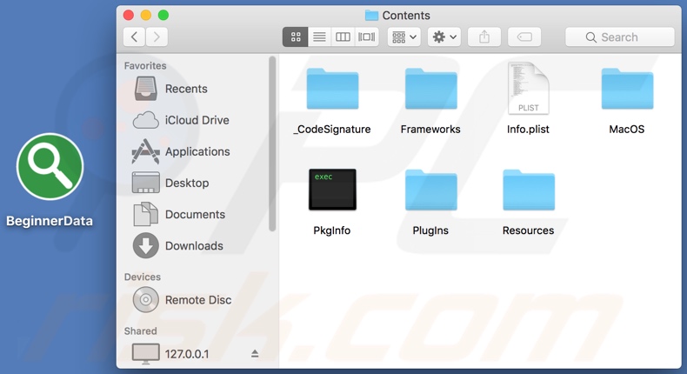
Task: Switch to icon view
Action: (x=296, y=37)
